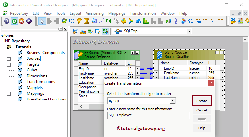This screenshot has width=249, height=137.
Task: Choose the P(x) Stored Procedure icon
Action: point(109,21)
